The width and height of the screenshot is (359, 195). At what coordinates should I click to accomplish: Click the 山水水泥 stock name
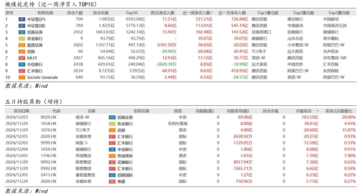(x=295, y=39)
